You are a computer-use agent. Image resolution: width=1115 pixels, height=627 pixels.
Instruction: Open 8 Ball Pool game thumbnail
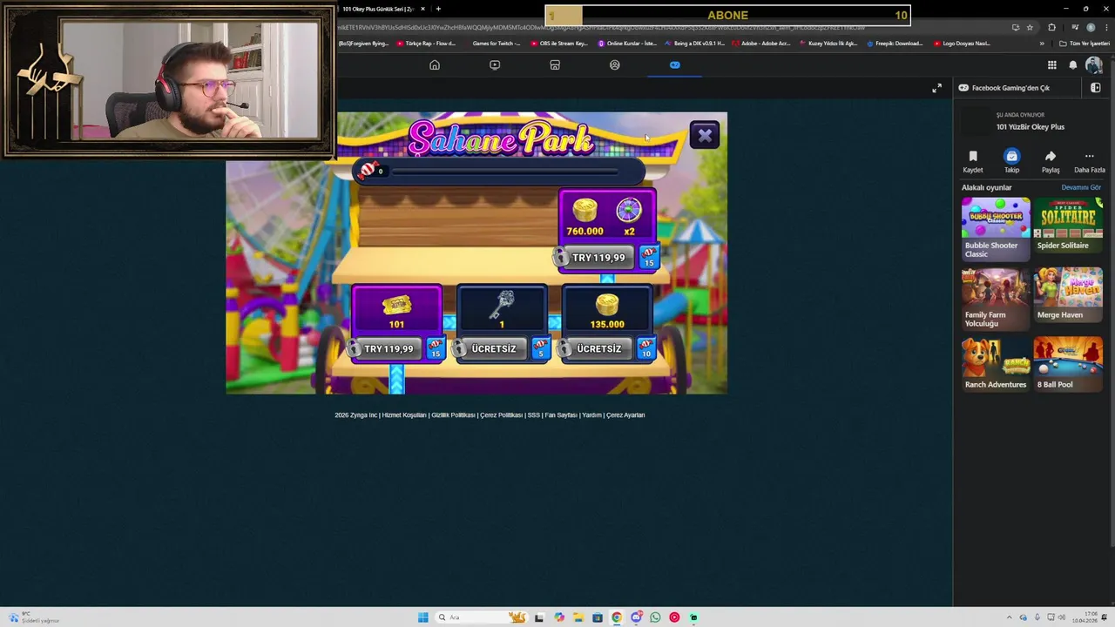[x=1068, y=357]
